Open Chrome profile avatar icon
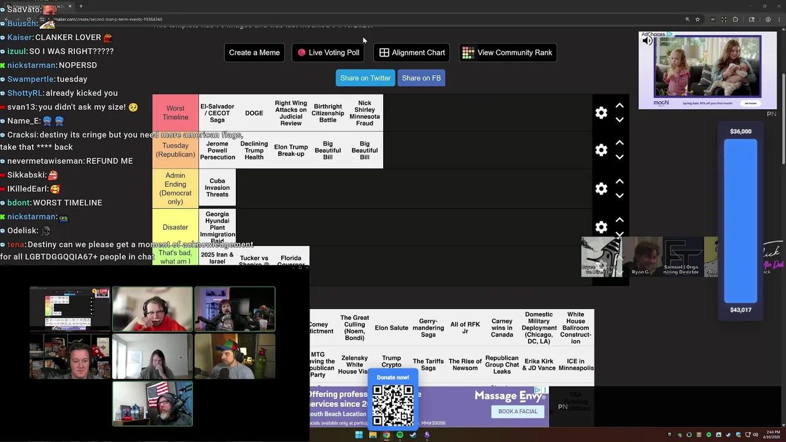This screenshot has width=786, height=442. click(x=768, y=19)
